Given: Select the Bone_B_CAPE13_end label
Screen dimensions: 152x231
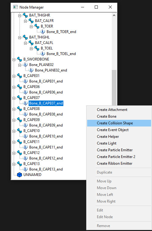Looking at the screenshot, I should (46, 169).
